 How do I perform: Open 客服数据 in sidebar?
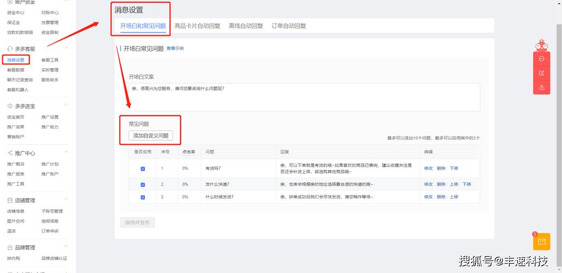(x=16, y=70)
